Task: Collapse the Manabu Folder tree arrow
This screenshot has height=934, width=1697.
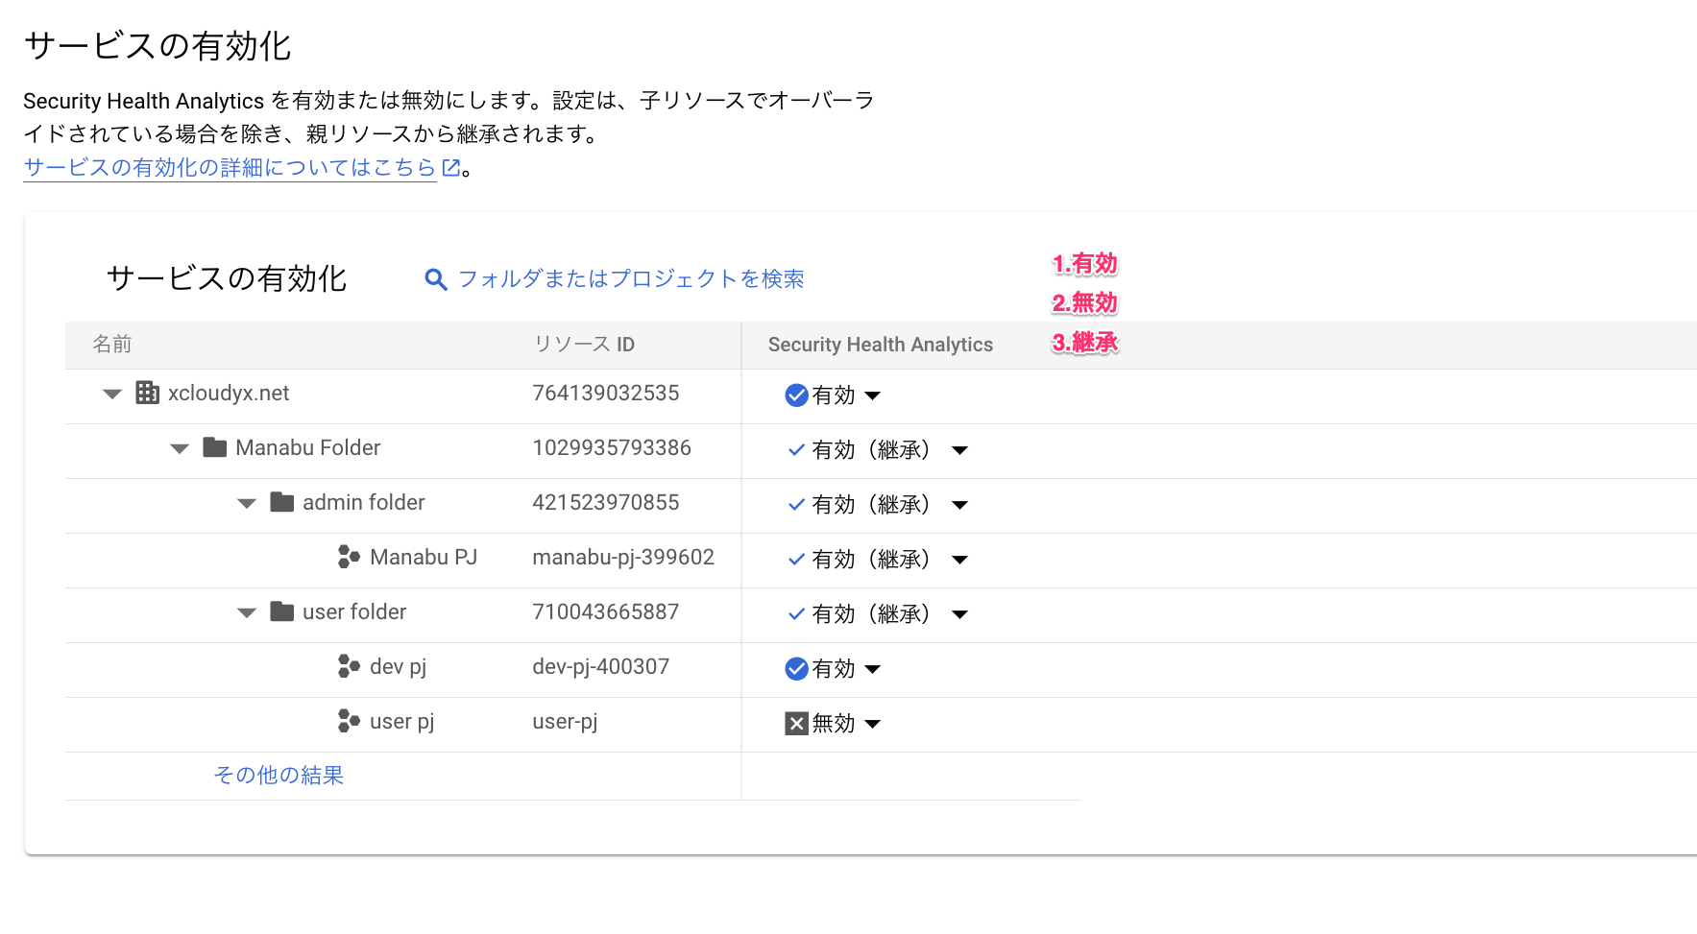Action: (x=180, y=448)
